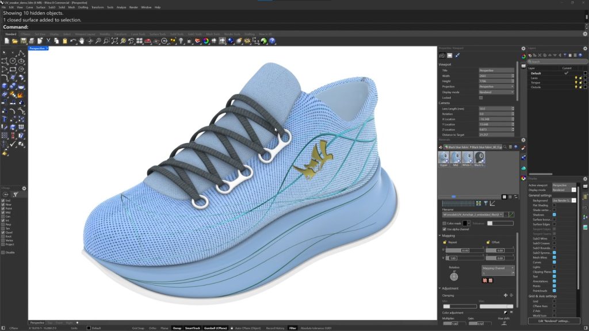The width and height of the screenshot is (589, 331).
Task: Select the camera Viewport properties icon
Action: [442, 56]
